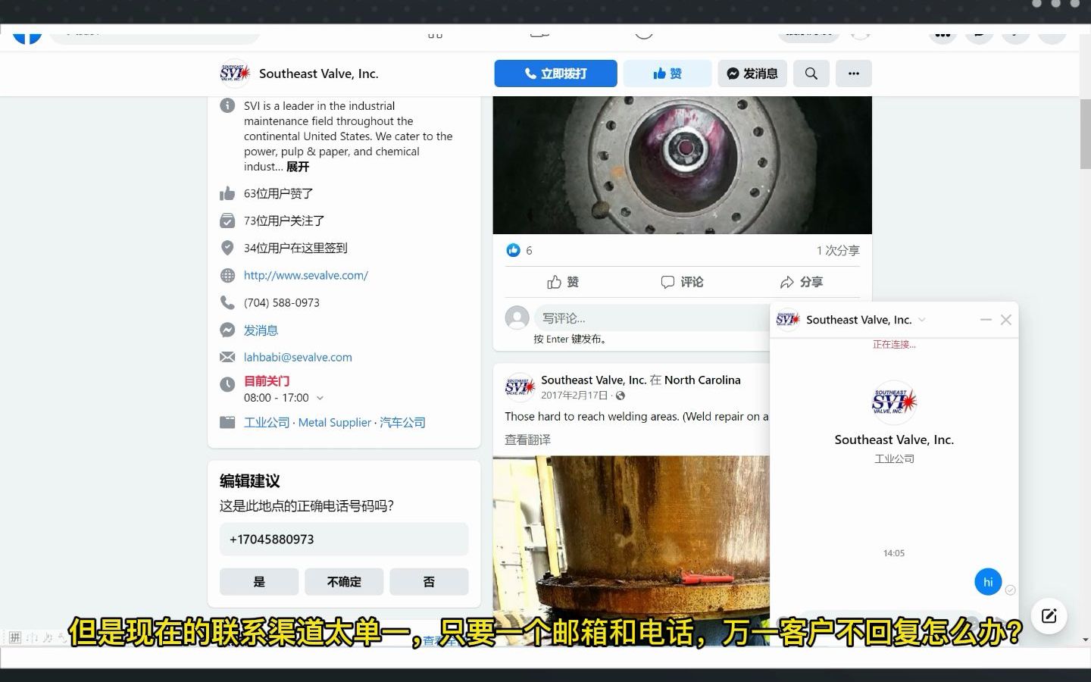The image size is (1091, 682).
Task: Open the second post's author name link
Action: click(x=593, y=380)
